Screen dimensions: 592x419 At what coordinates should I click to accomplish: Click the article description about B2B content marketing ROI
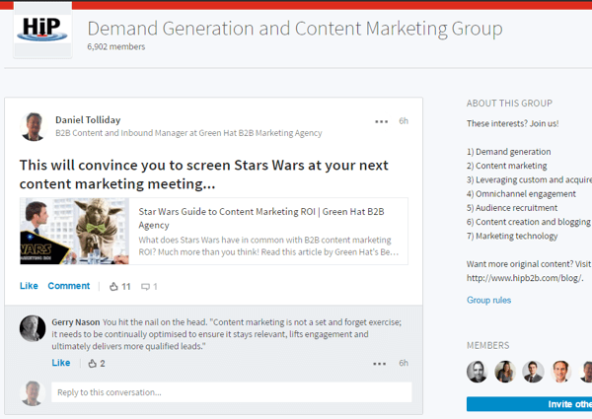click(x=268, y=245)
